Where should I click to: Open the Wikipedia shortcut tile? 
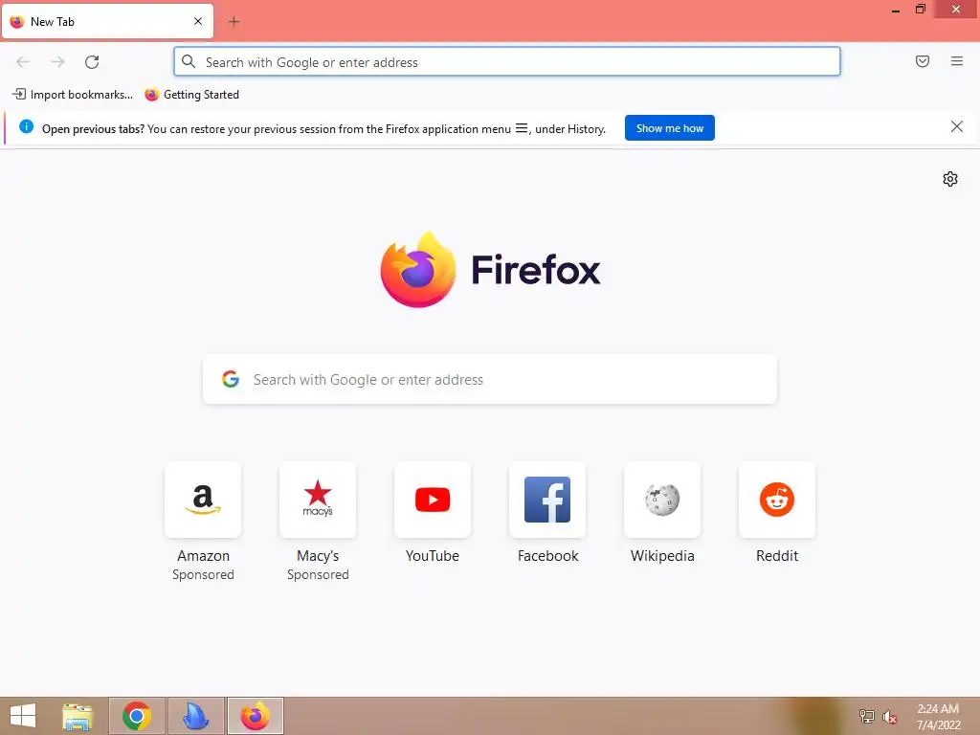tap(662, 500)
